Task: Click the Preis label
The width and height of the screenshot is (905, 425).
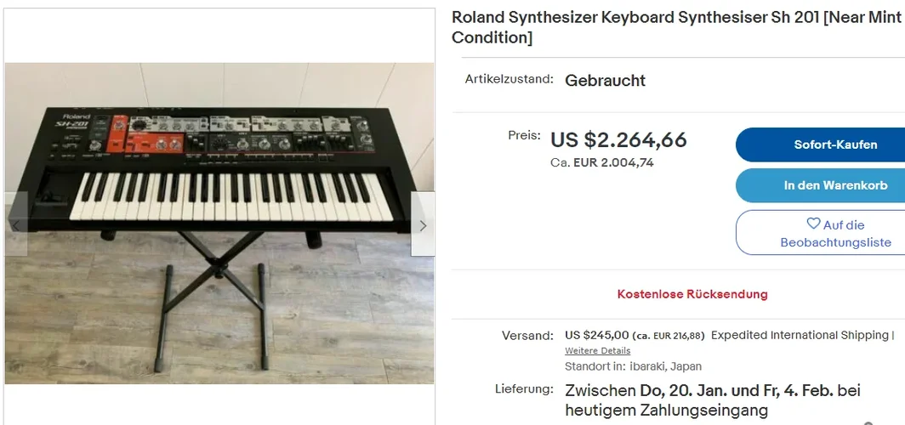Action: point(524,135)
